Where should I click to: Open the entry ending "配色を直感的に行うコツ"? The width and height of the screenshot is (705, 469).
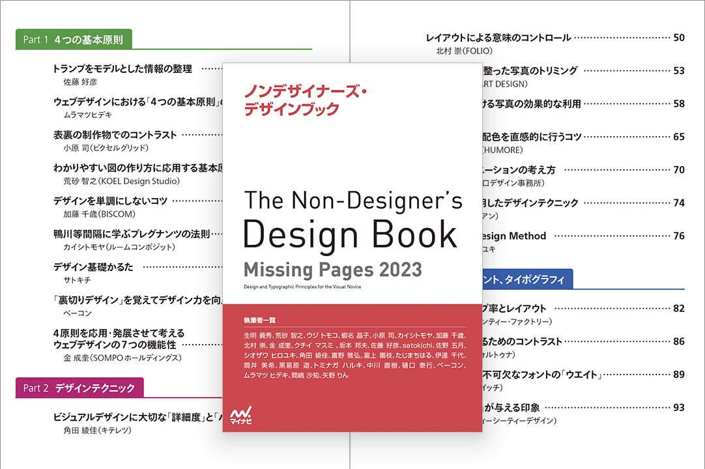tap(532, 137)
